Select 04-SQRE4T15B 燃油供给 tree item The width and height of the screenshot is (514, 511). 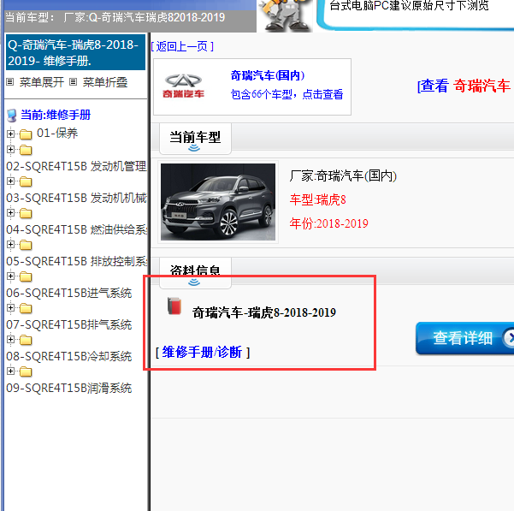(76, 229)
